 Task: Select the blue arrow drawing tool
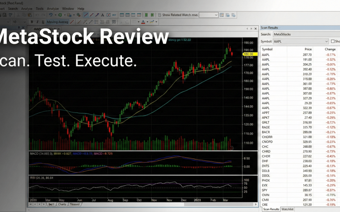[97, 15]
